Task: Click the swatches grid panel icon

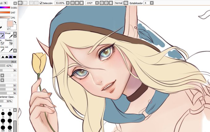Action: click(x=1, y=3)
